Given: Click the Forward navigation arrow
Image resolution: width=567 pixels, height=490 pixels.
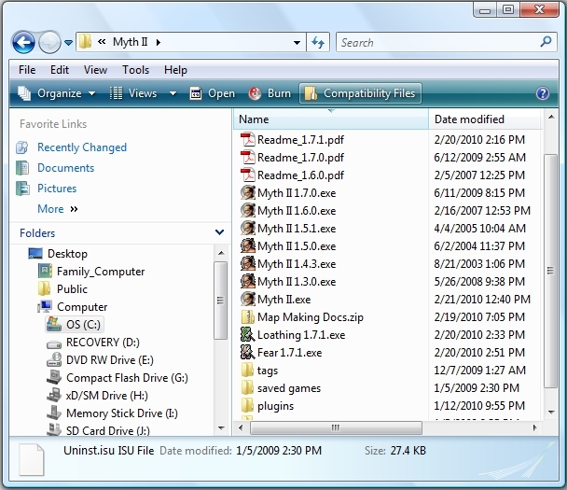Looking at the screenshot, I should (49, 43).
